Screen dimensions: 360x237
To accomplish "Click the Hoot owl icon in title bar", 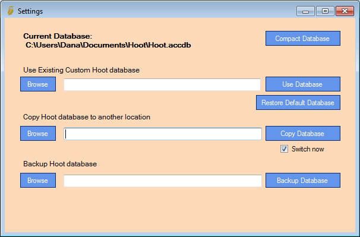I will (11, 11).
